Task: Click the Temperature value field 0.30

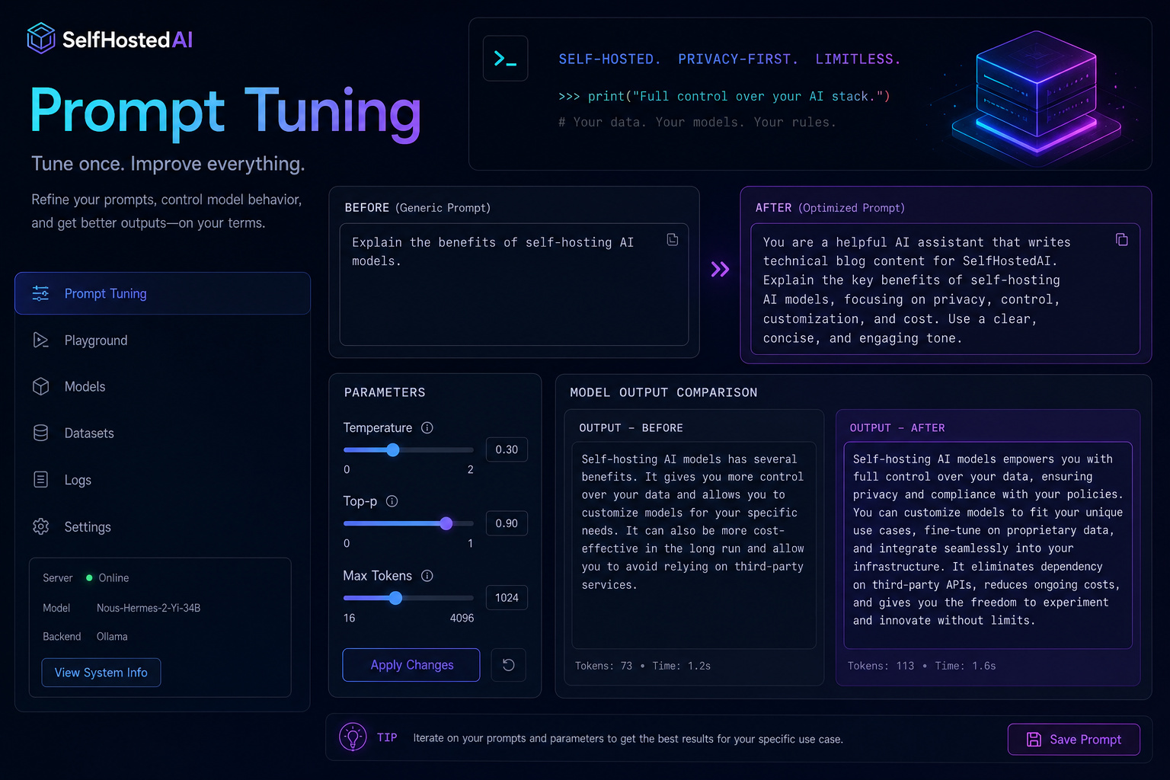Action: pyautogui.click(x=507, y=449)
